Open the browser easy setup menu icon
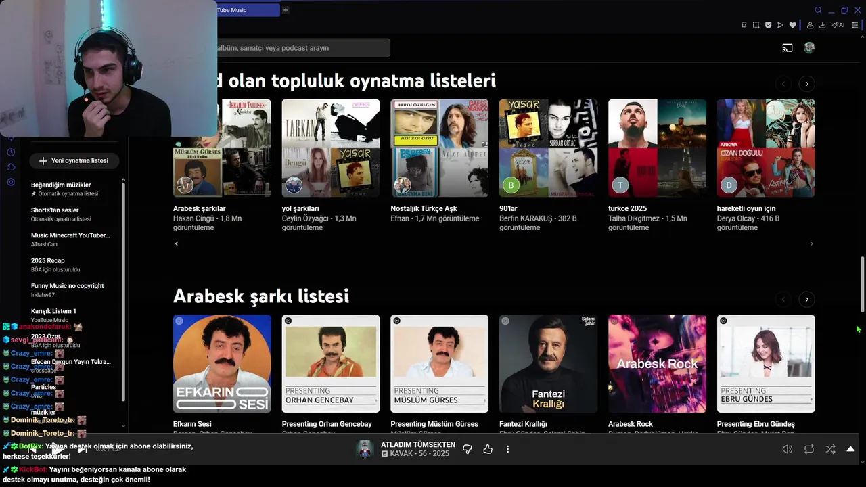The width and height of the screenshot is (866, 487). point(854,25)
